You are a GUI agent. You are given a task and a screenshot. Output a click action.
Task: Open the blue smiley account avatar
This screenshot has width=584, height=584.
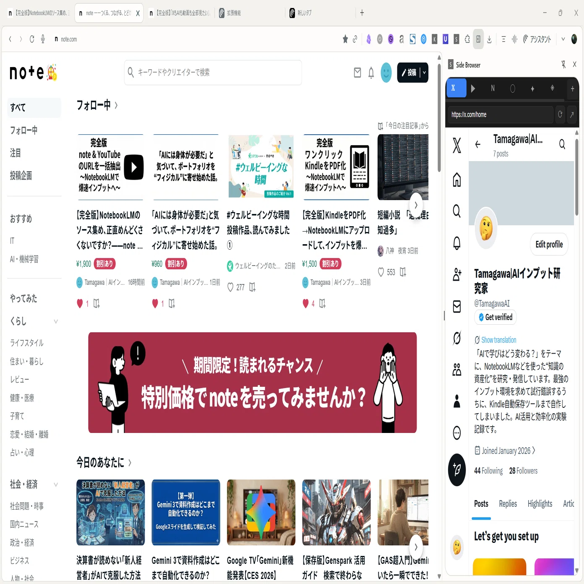(x=386, y=73)
